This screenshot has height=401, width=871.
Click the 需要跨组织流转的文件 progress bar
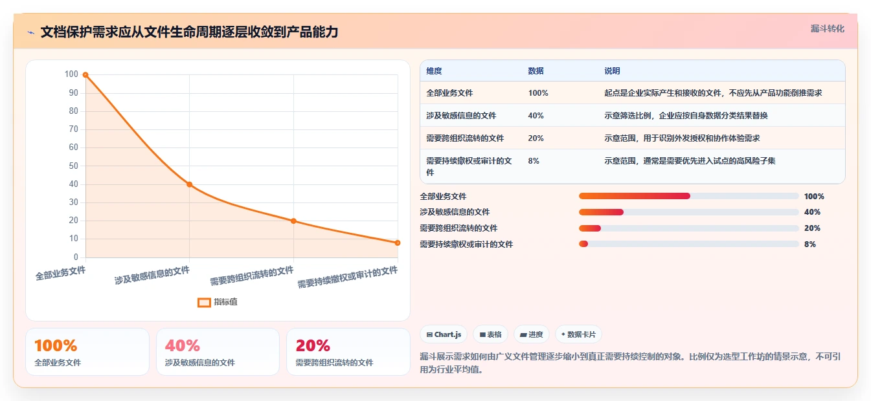click(x=689, y=228)
